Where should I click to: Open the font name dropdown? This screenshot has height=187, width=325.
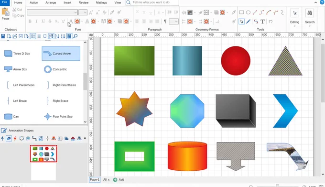pos(76,12)
